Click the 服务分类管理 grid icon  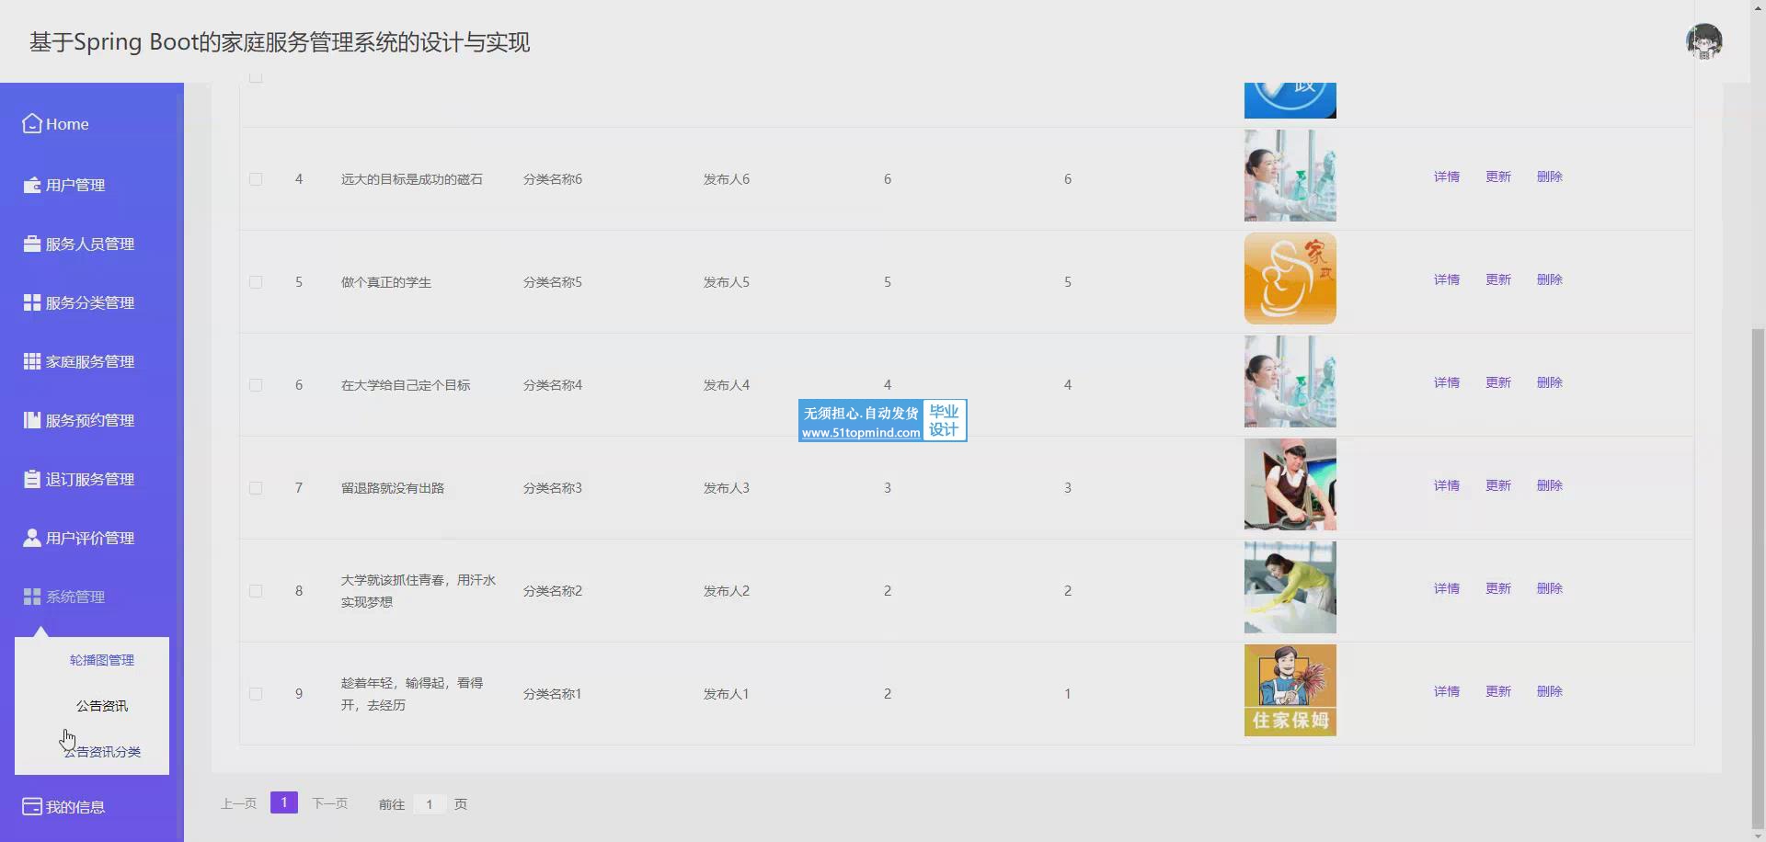click(32, 302)
